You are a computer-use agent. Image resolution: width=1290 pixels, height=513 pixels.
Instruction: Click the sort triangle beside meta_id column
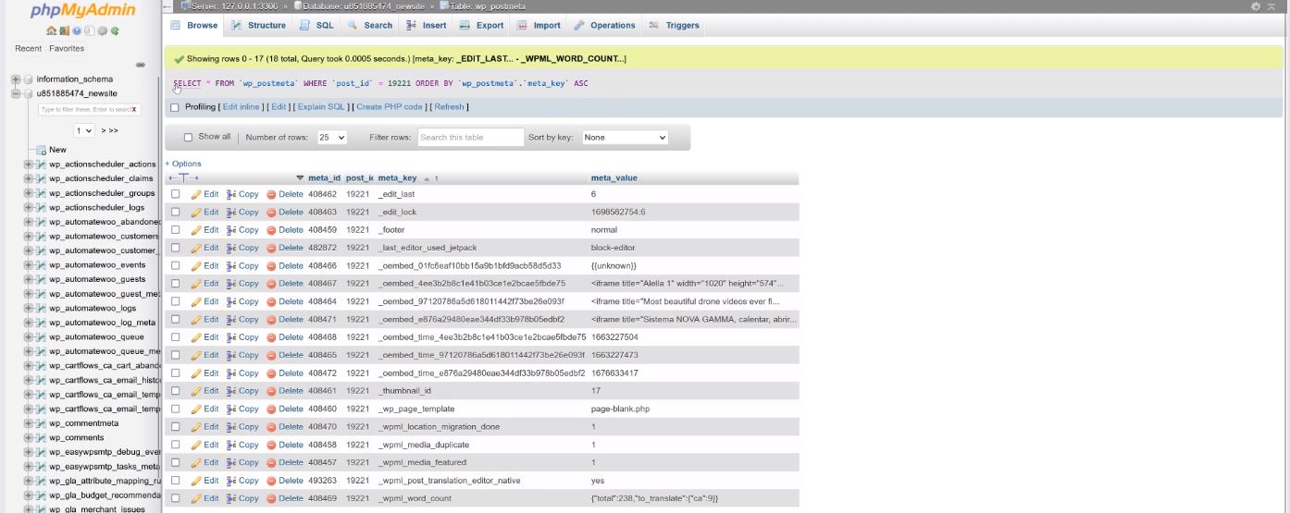300,177
